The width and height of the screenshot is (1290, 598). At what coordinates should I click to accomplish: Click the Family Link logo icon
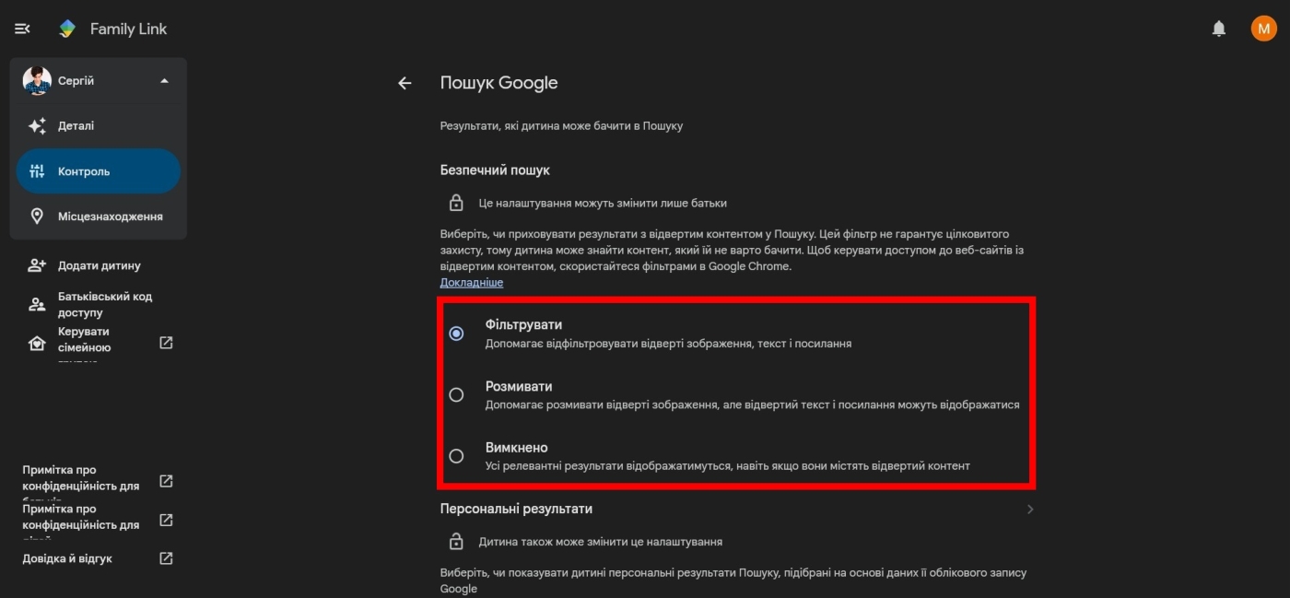67,29
